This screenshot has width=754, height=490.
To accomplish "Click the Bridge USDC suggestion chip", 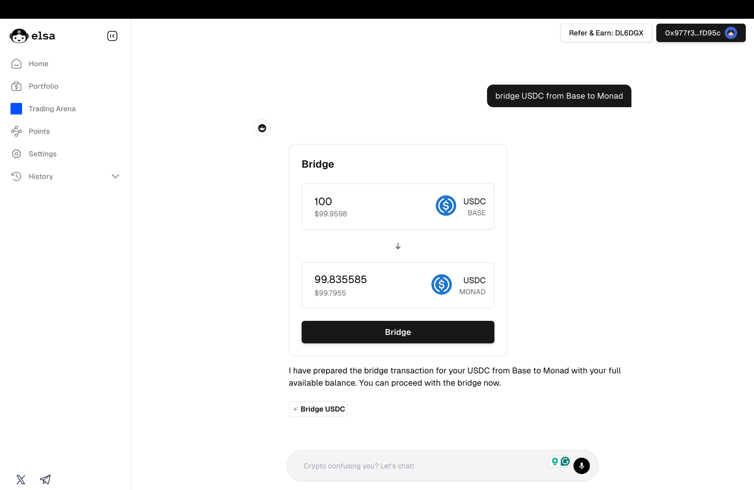I will click(318, 409).
